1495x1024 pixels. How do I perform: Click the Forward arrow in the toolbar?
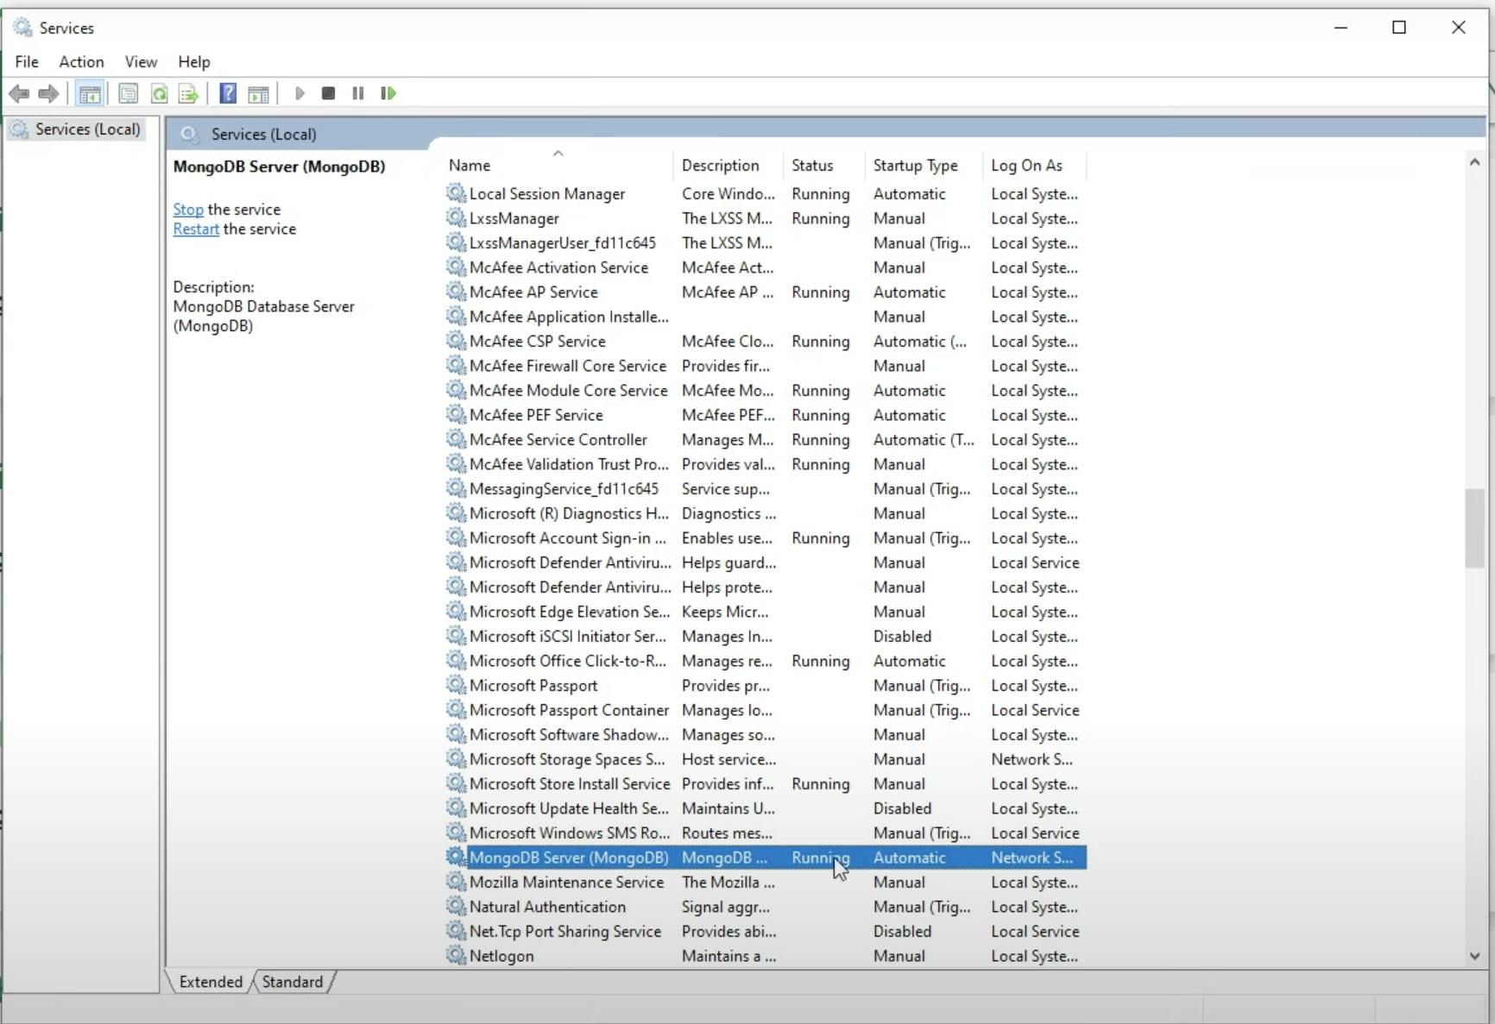49,93
